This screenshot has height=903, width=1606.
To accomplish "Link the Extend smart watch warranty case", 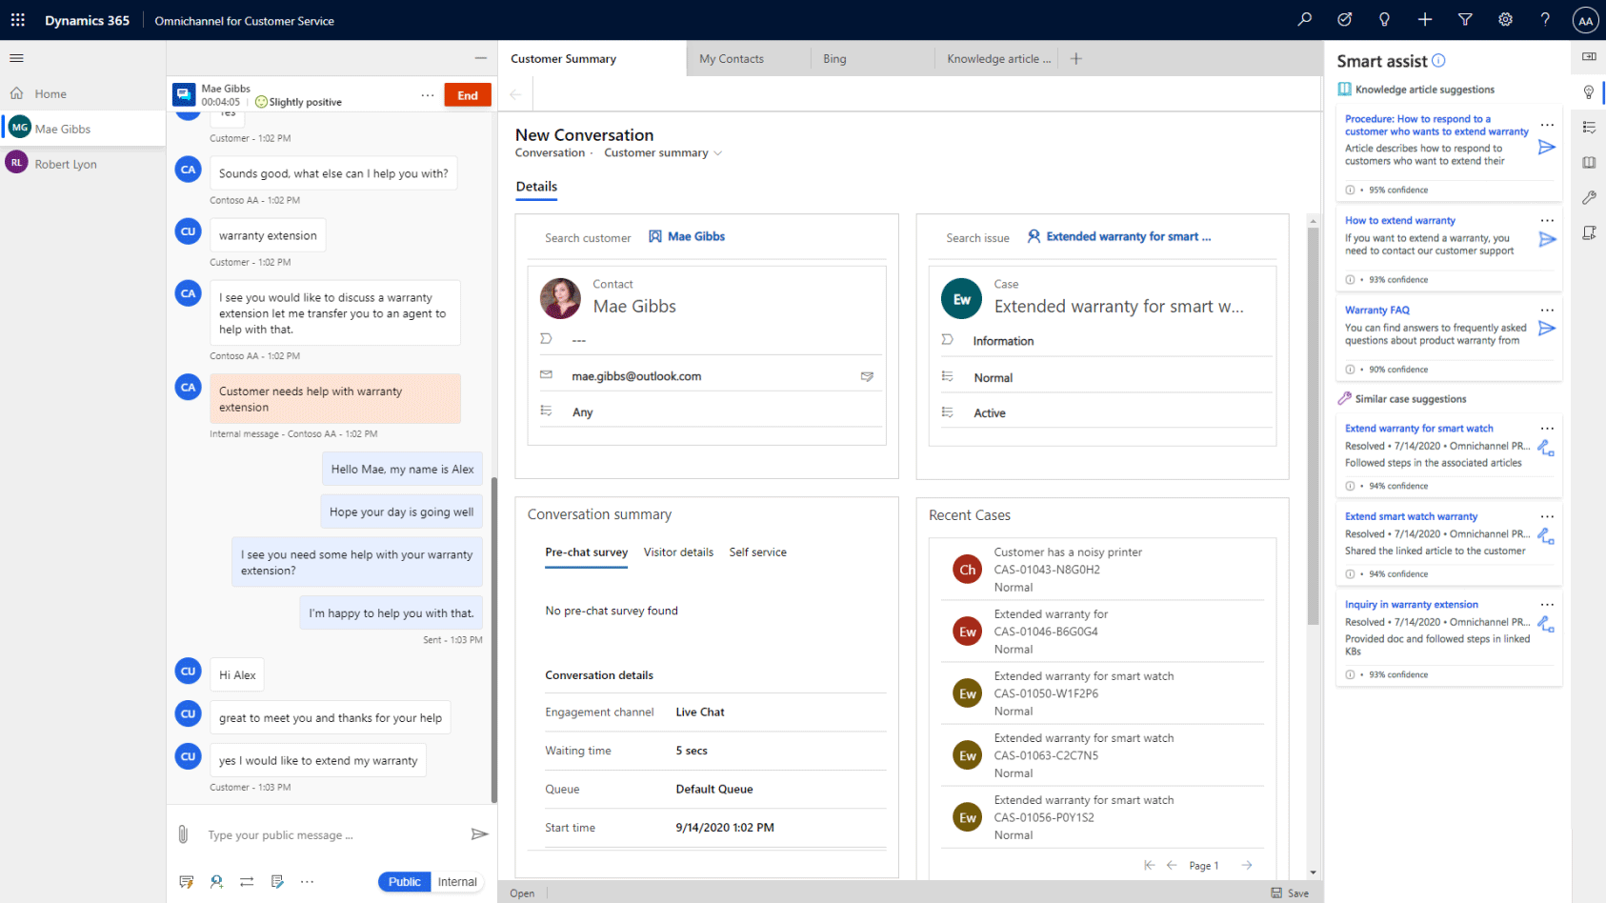I will point(1546,536).
